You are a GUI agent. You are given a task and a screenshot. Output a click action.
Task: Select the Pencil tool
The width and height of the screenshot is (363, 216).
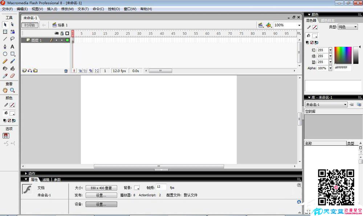[5, 61]
